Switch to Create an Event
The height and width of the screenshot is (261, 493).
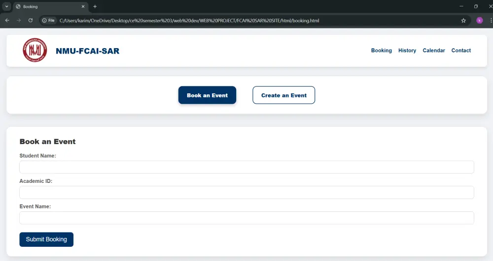click(x=283, y=95)
